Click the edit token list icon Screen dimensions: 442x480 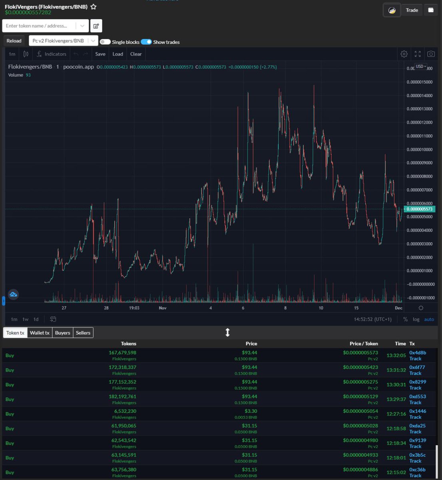[x=96, y=26]
